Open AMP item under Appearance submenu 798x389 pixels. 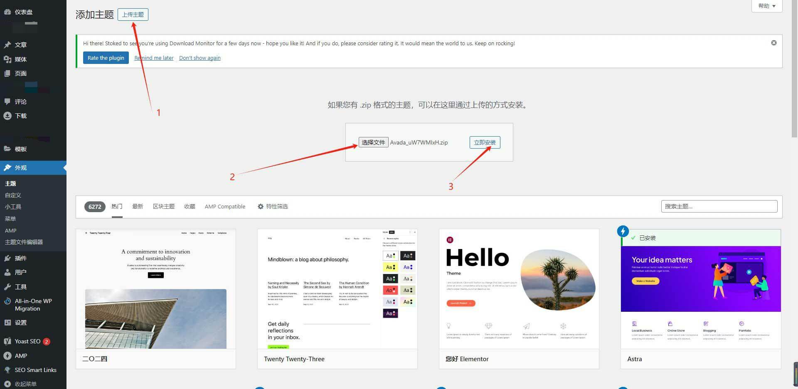coord(11,230)
